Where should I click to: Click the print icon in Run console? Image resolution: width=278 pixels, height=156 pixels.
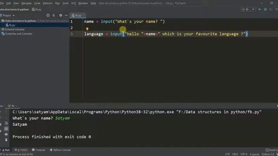(x=6, y=134)
